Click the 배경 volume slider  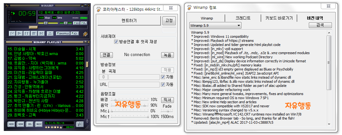[130, 100]
